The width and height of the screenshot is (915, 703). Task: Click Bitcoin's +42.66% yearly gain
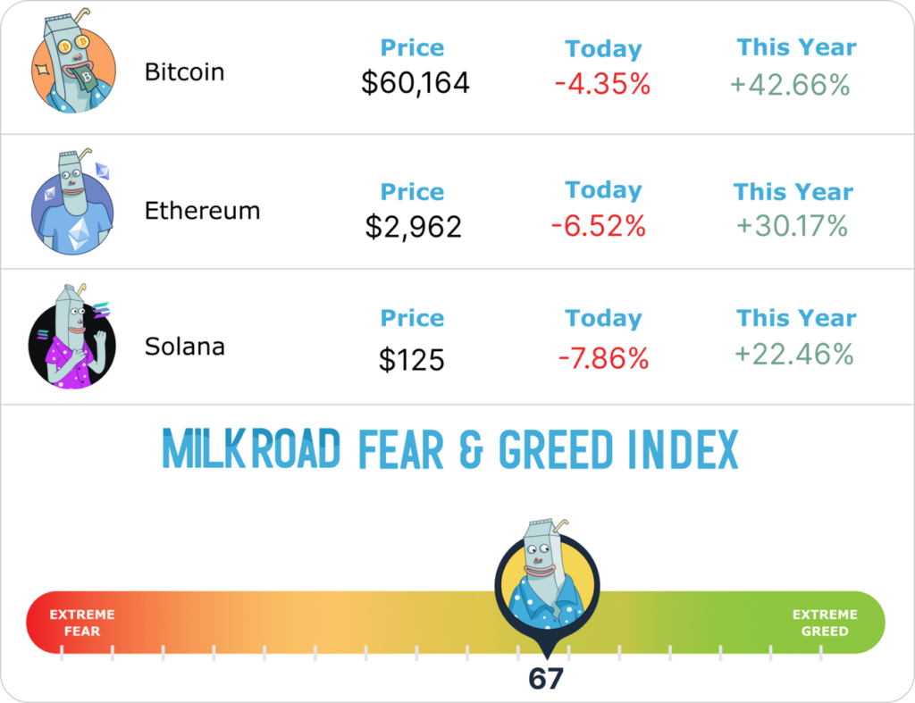790,85
